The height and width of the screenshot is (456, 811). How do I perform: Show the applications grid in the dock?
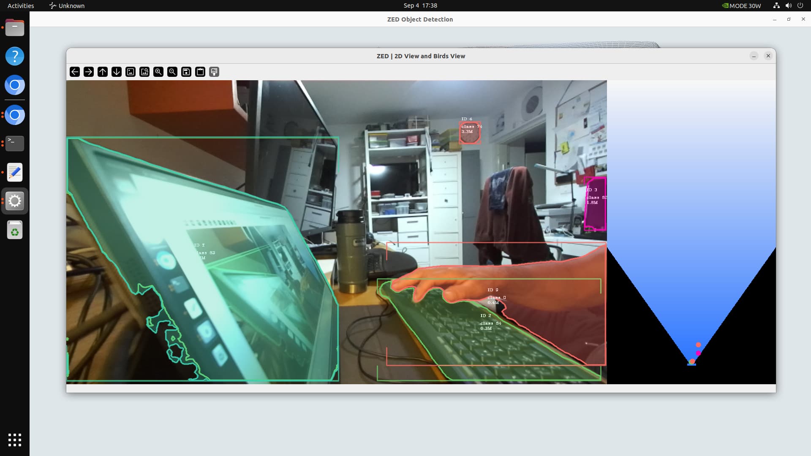15,440
